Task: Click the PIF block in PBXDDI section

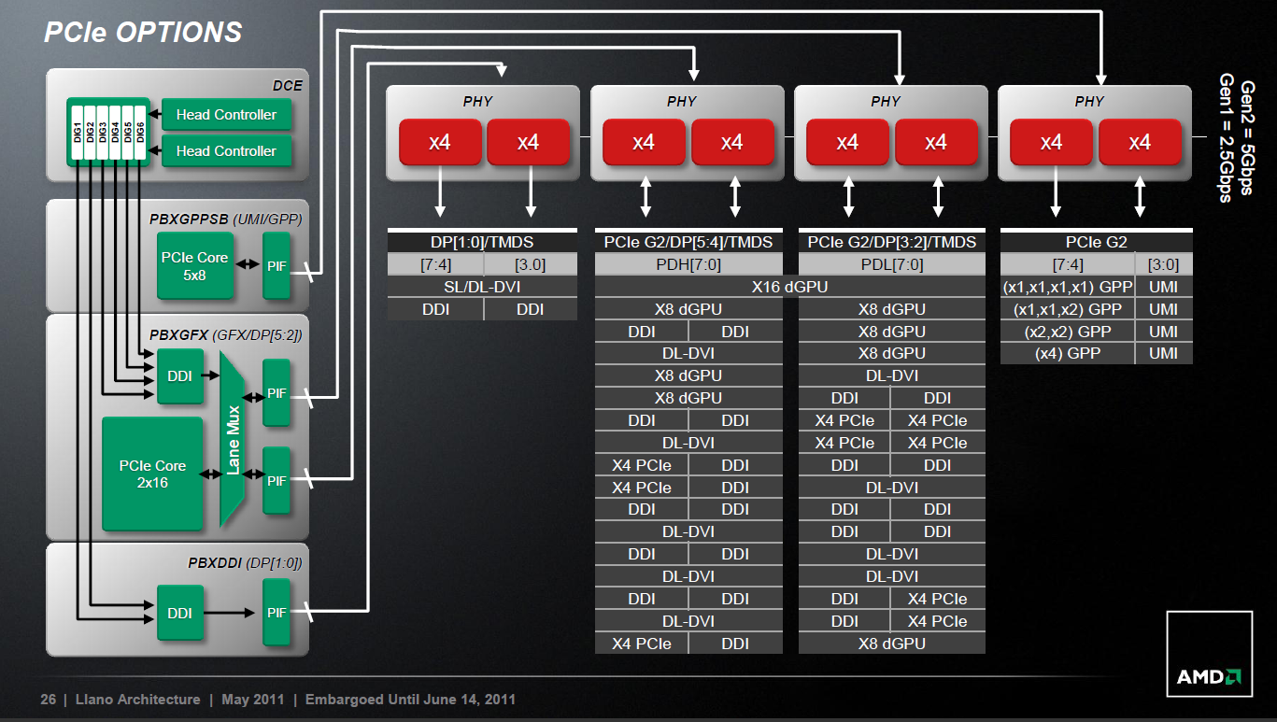Action: 277,612
